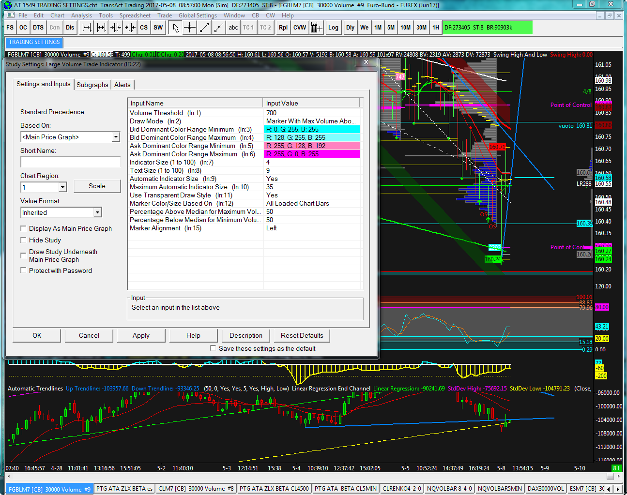The image size is (627, 495).
Task: Select the line drawing tool
Action: (x=204, y=28)
